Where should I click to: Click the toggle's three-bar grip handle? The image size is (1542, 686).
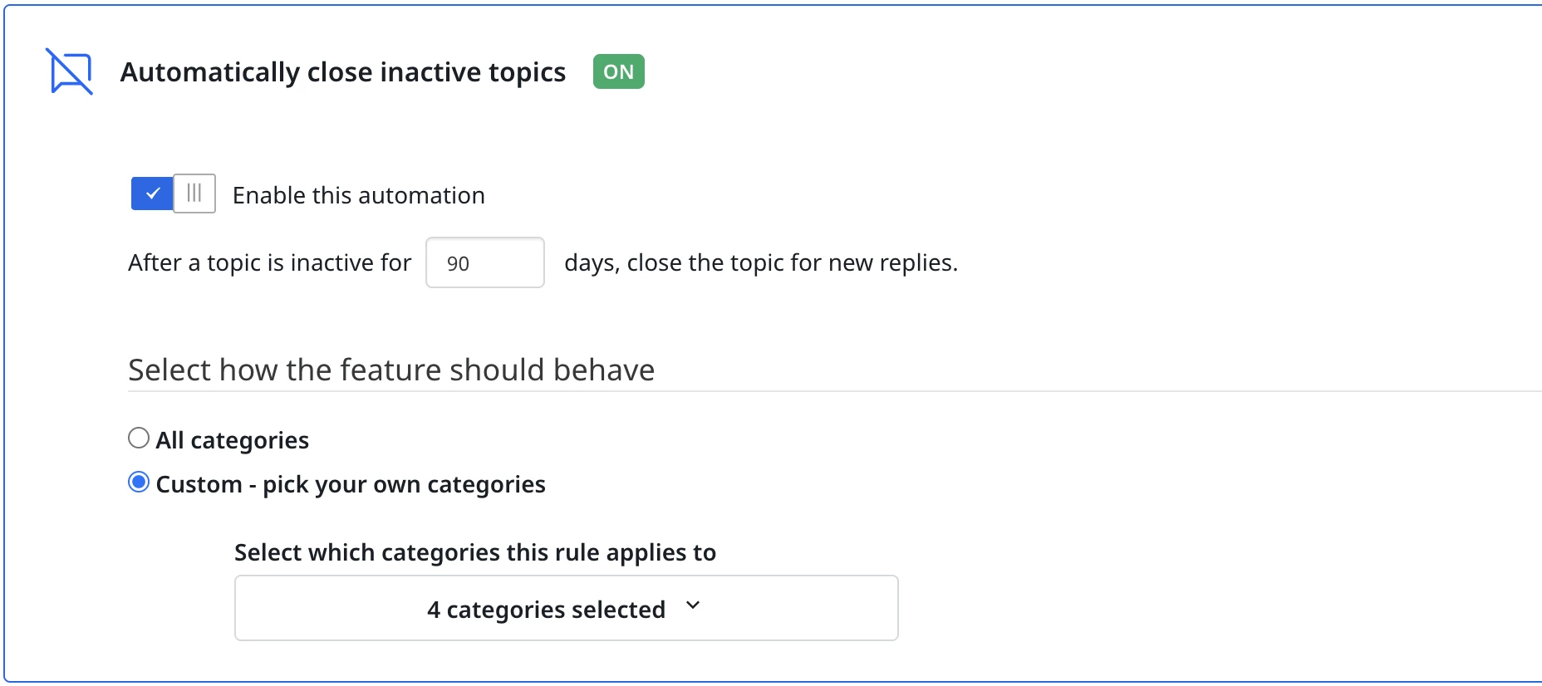pyautogui.click(x=194, y=194)
